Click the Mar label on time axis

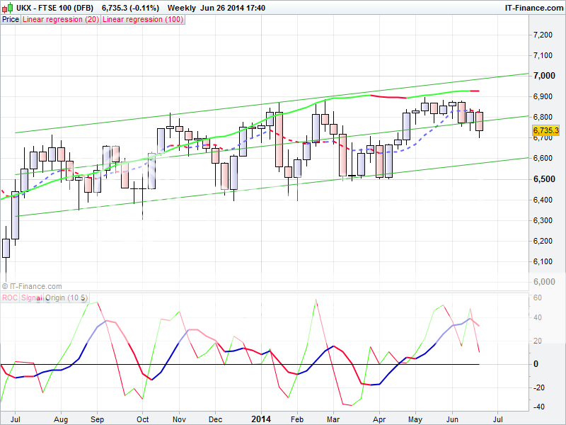click(x=333, y=419)
